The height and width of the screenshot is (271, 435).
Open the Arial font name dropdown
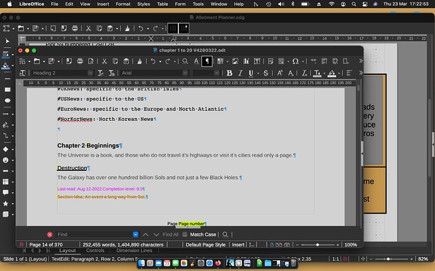pos(185,73)
